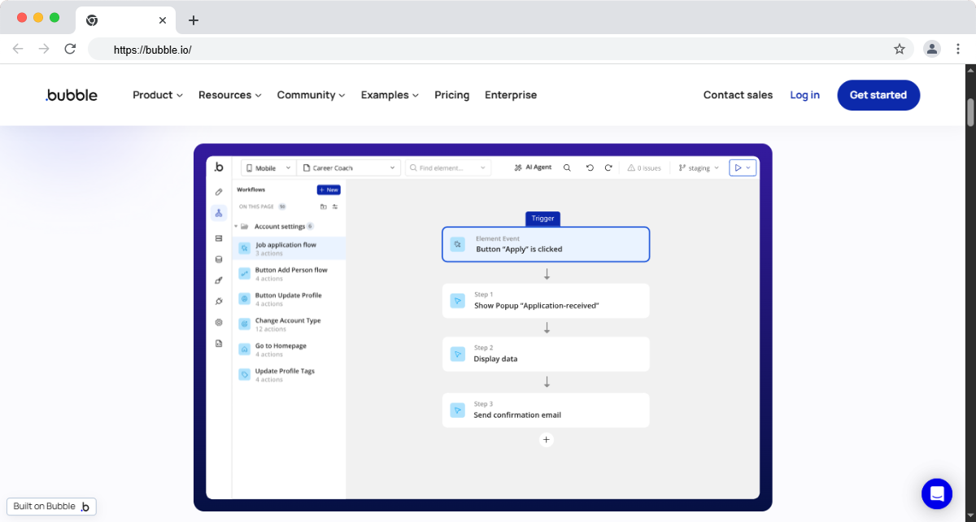
Task: Click the Get started button
Action: click(878, 95)
